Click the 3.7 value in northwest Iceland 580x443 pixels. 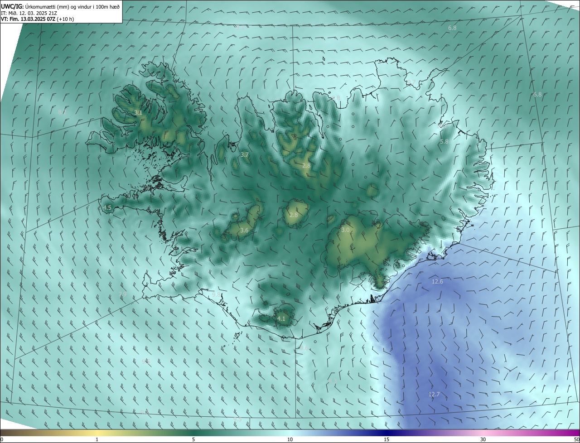[x=245, y=154]
